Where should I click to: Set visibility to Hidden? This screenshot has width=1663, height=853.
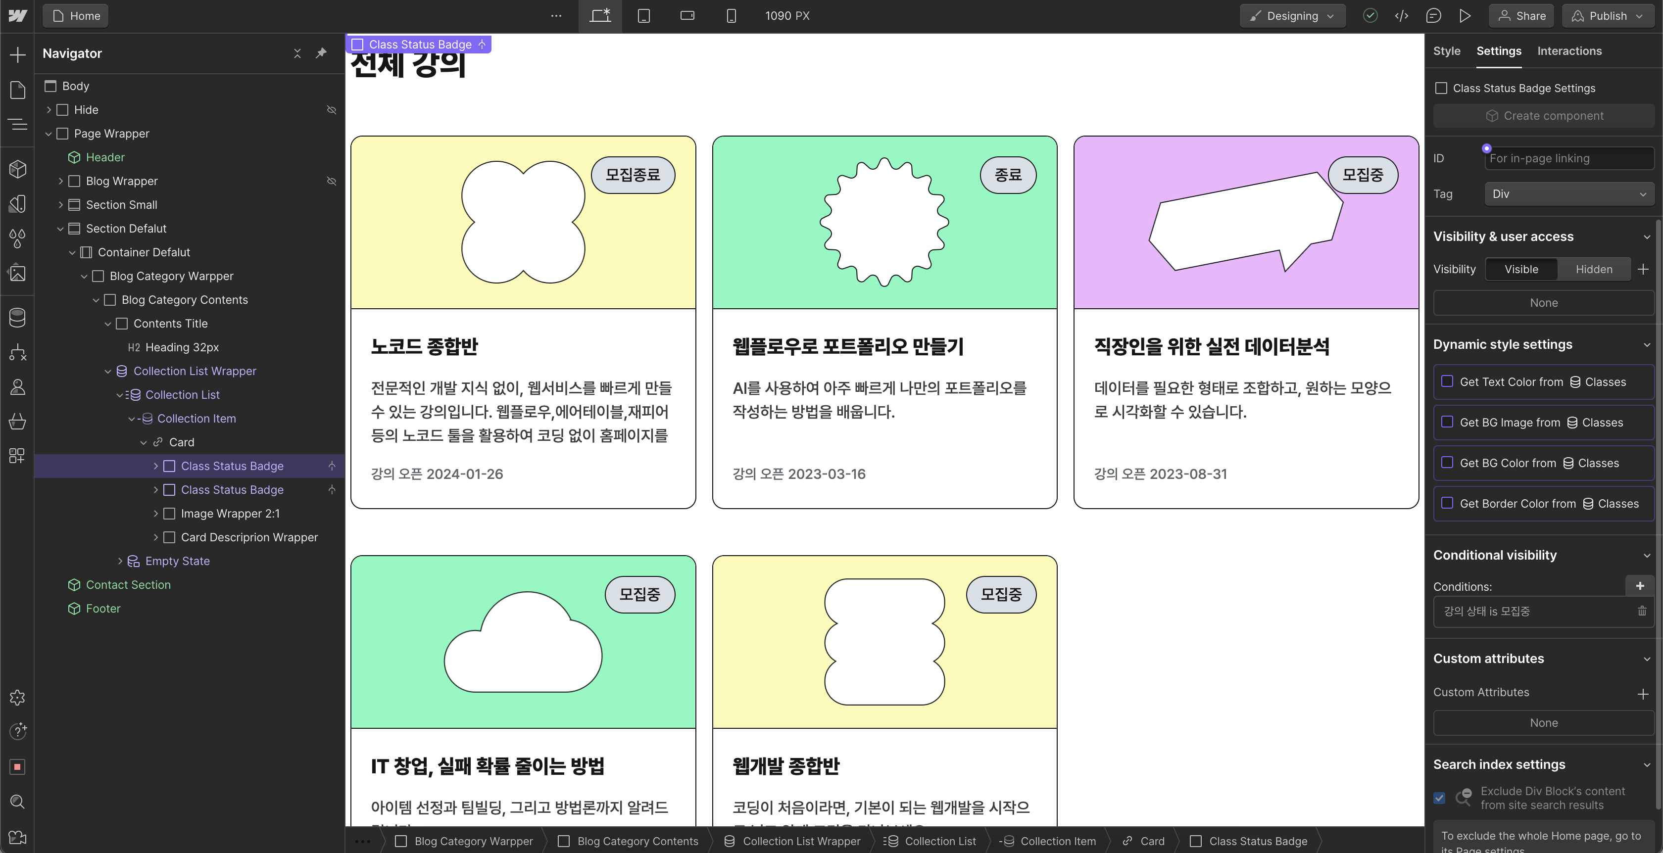(1594, 269)
